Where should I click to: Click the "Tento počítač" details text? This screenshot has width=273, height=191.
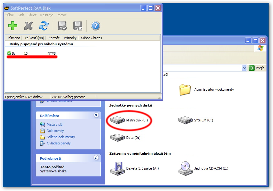pyautogui.click(x=52, y=167)
